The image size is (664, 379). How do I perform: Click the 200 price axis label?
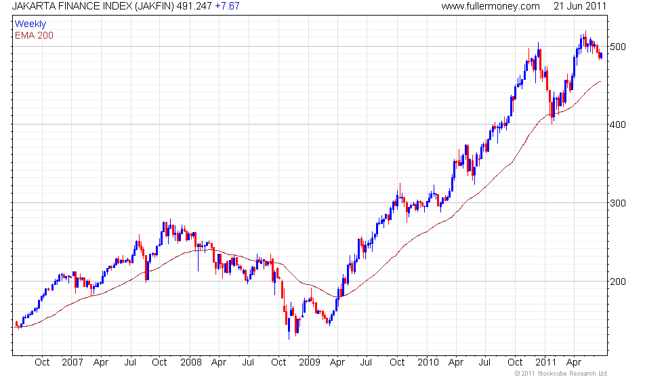coord(618,282)
